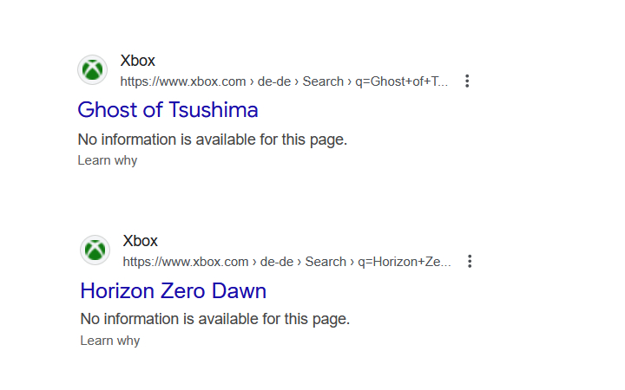Viewport: 625px width, 390px height.
Task: Click the xbox.com domain in the Ghost result URL
Action: [183, 81]
